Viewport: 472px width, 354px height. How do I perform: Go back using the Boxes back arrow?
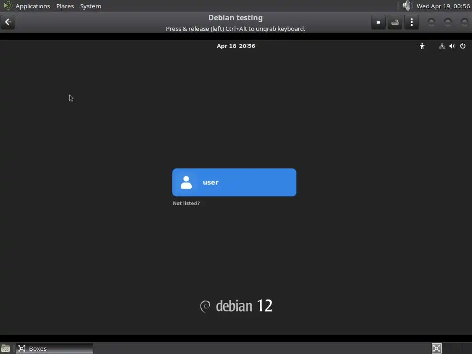[8, 22]
